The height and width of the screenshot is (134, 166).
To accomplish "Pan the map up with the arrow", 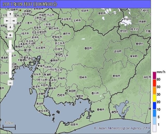I will [10, 14].
